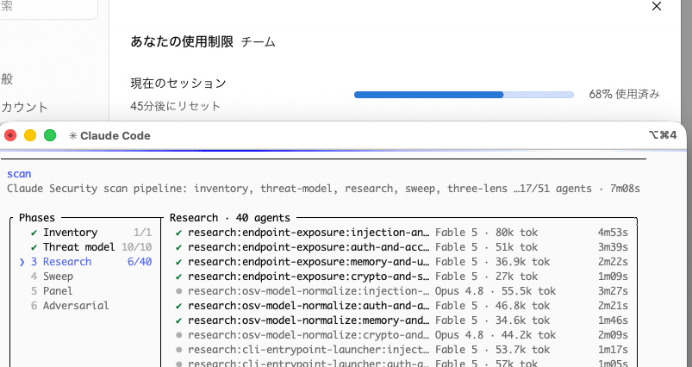692x367 pixels.
Task: Select the 6 Adversarial phase row
Action: [x=70, y=305]
